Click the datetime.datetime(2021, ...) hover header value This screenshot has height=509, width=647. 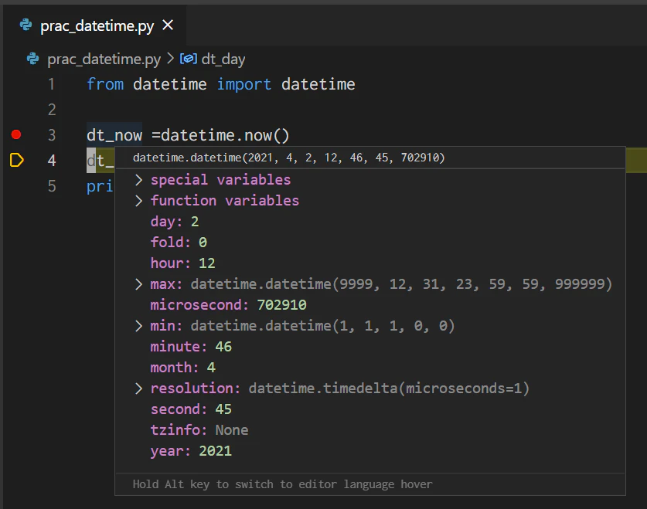(x=289, y=158)
